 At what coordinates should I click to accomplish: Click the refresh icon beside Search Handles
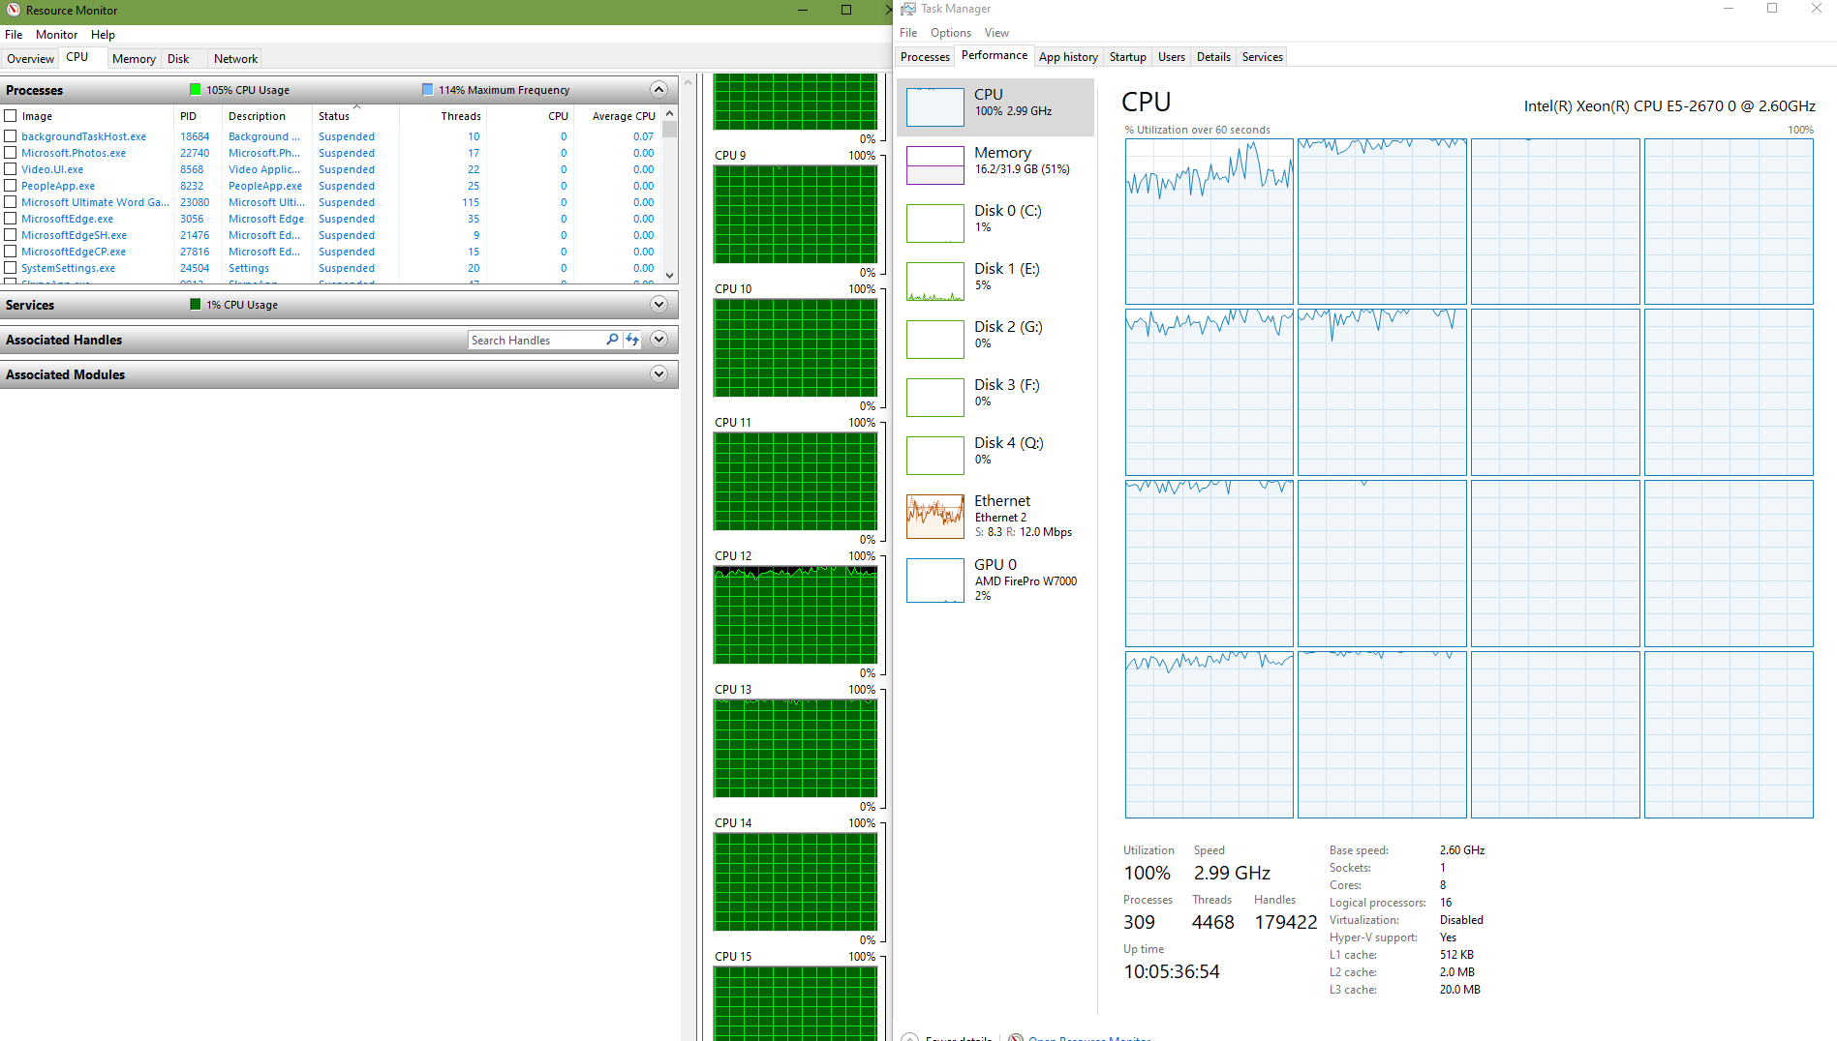pos(632,340)
